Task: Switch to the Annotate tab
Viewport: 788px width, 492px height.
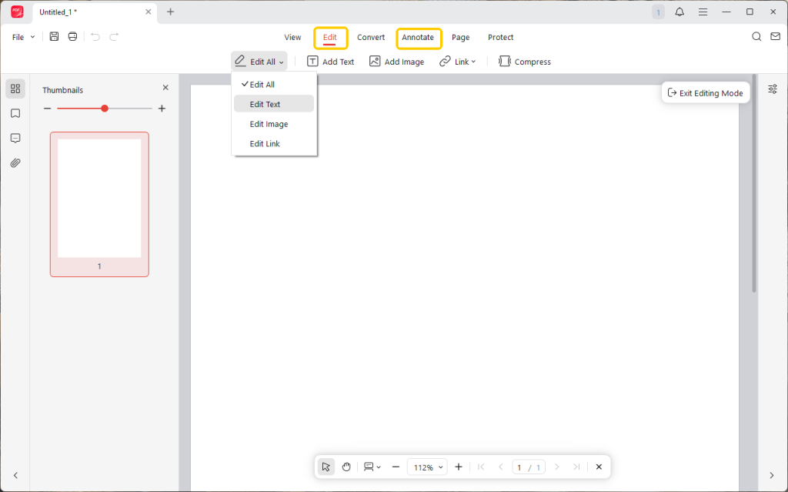Action: click(419, 37)
